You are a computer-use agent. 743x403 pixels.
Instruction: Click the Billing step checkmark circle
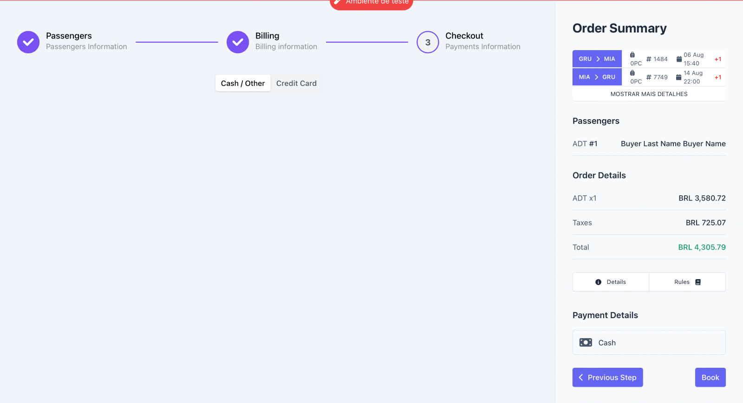click(238, 42)
